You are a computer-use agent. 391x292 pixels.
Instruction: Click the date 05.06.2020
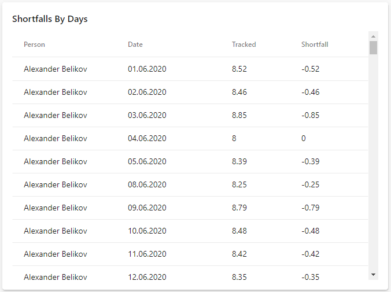click(x=147, y=161)
